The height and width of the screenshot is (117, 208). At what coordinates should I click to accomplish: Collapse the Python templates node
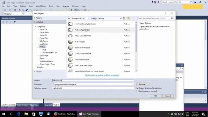pos(38,47)
